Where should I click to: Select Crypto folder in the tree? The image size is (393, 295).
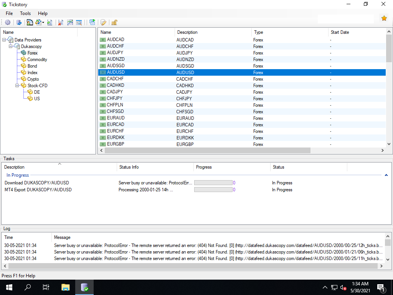(x=33, y=79)
